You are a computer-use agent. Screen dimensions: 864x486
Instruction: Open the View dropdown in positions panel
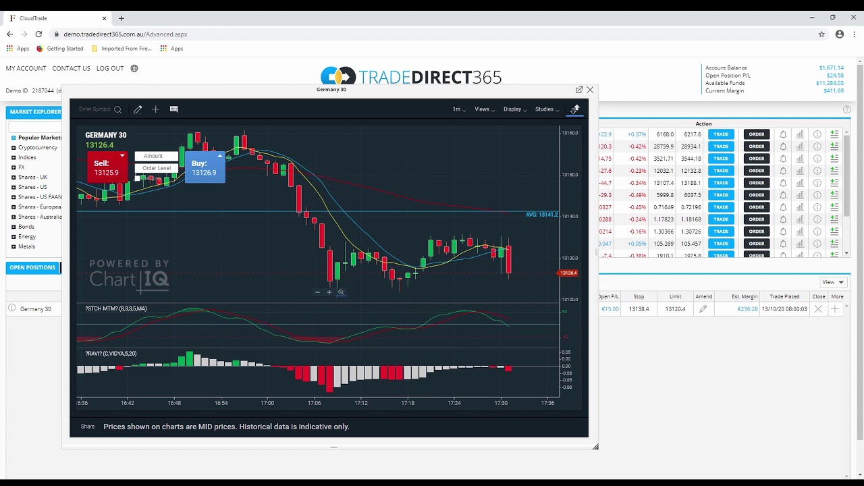834,282
